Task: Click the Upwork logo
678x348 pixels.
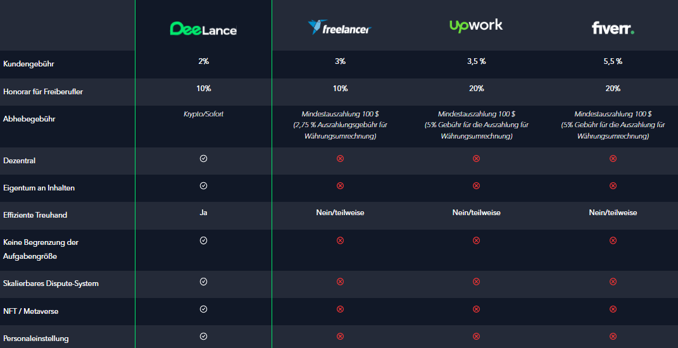Action: click(476, 25)
